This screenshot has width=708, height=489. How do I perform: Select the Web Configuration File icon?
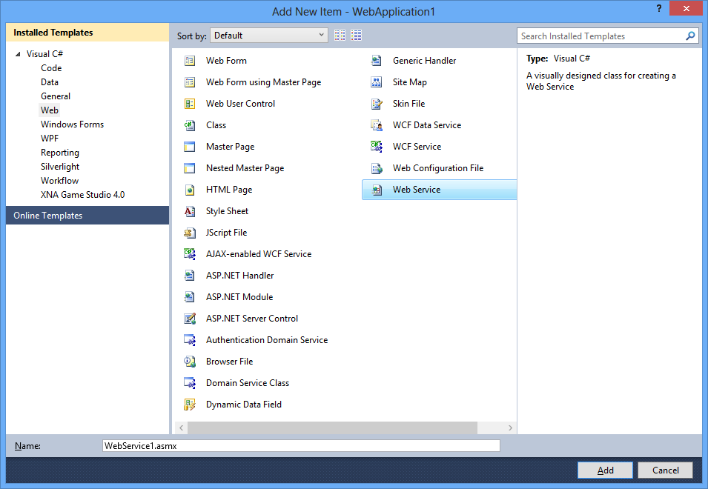377,168
